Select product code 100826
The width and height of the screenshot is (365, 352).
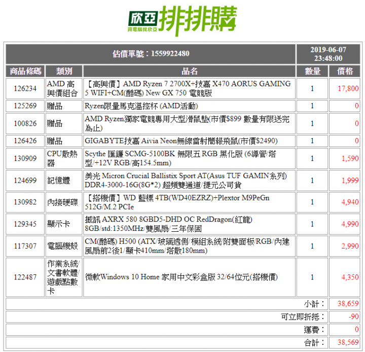(x=25, y=123)
